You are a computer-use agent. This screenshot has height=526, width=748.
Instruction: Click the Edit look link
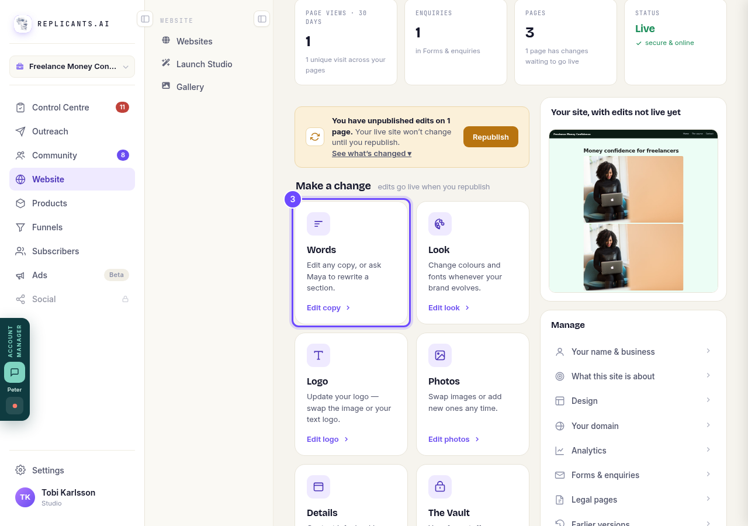[x=449, y=308]
